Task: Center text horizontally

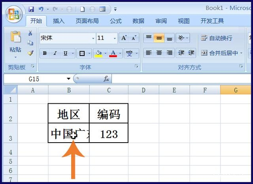Action: (x=159, y=53)
